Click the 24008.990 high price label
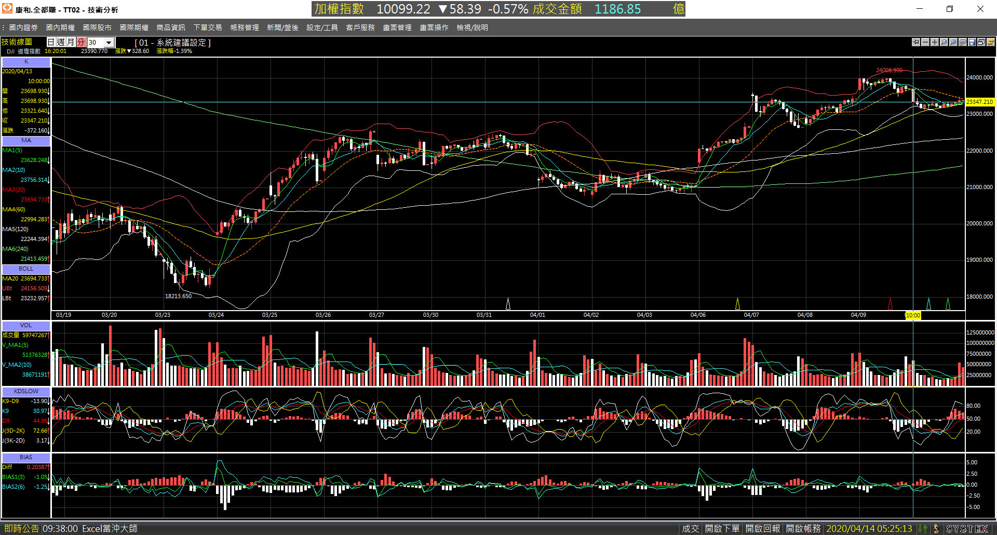The image size is (997, 535). (889, 70)
